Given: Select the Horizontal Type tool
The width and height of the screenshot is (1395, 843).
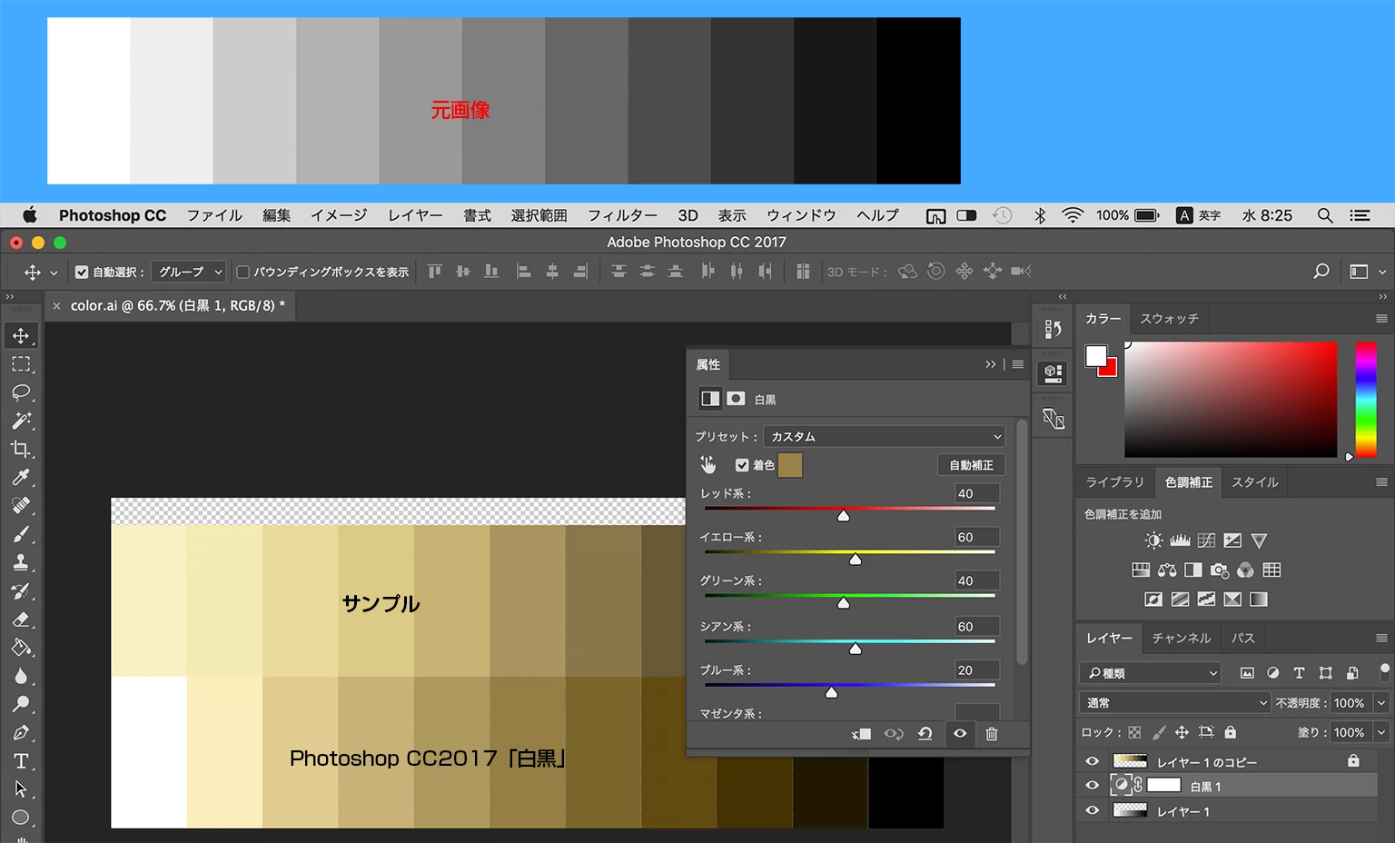Looking at the screenshot, I should pyautogui.click(x=21, y=761).
